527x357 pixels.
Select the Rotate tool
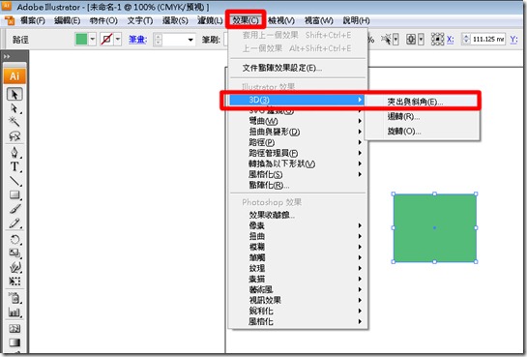pos(15,239)
